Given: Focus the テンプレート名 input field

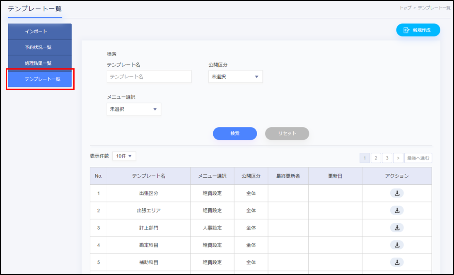Looking at the screenshot, I should click(x=149, y=77).
